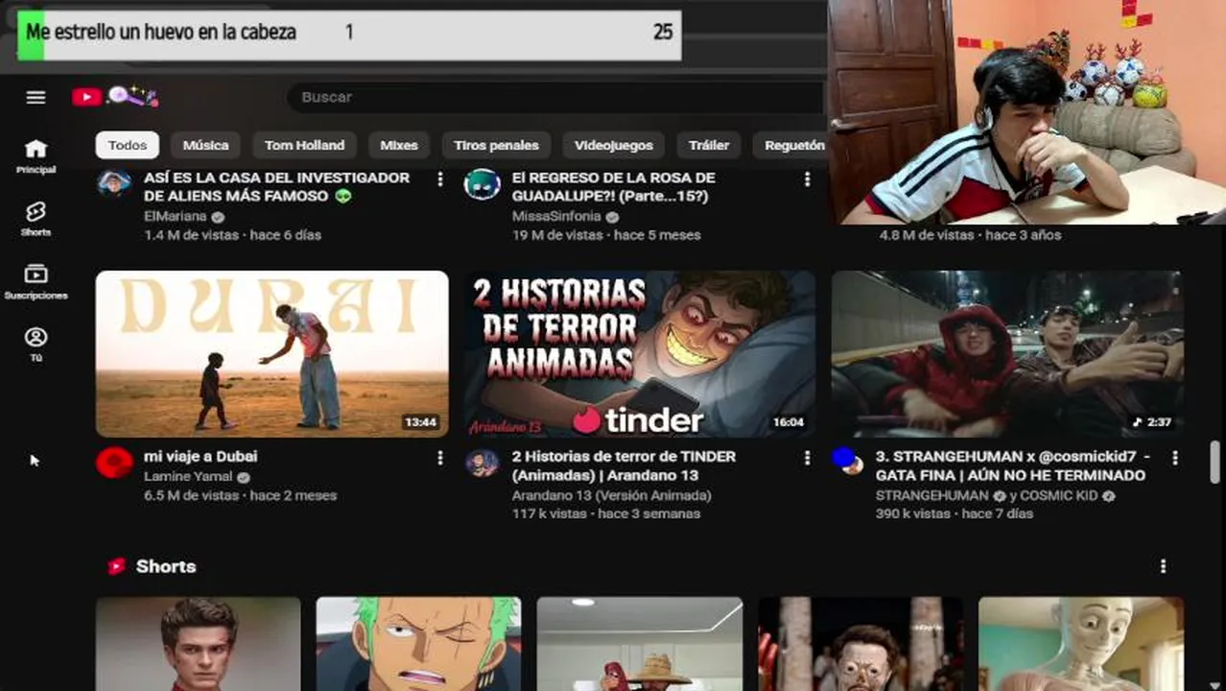
Task: Open Suscripciones in sidebar
Action: point(35,274)
